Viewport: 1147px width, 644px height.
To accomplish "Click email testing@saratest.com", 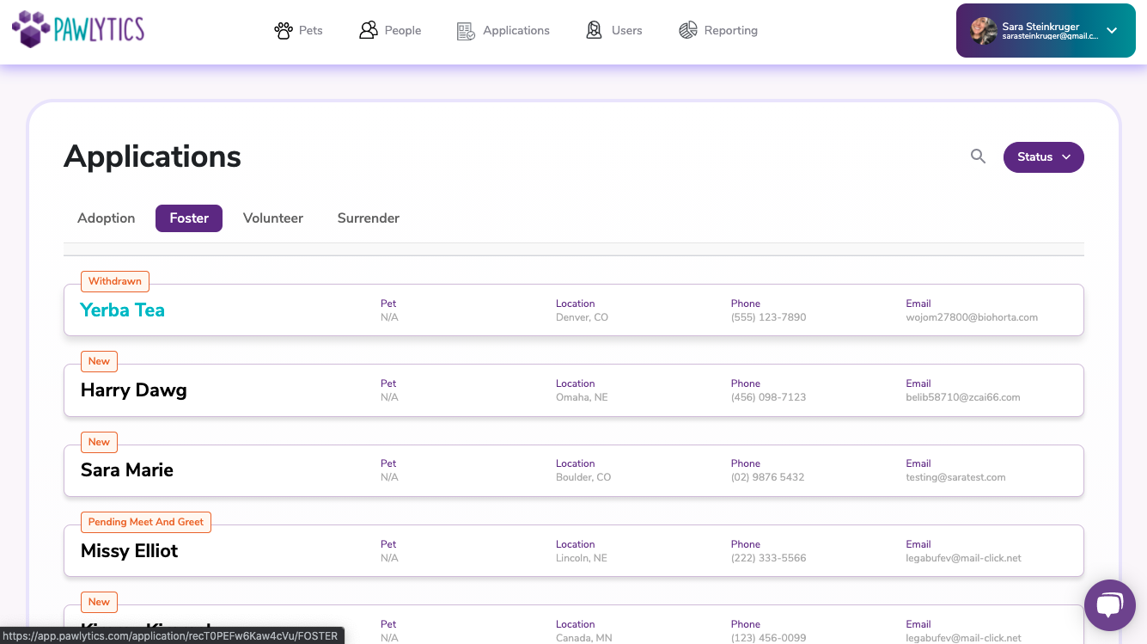I will tap(955, 477).
